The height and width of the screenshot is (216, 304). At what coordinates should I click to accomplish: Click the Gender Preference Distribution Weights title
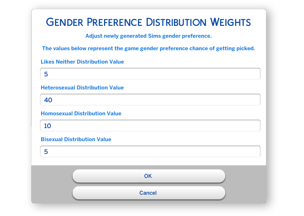click(x=148, y=22)
